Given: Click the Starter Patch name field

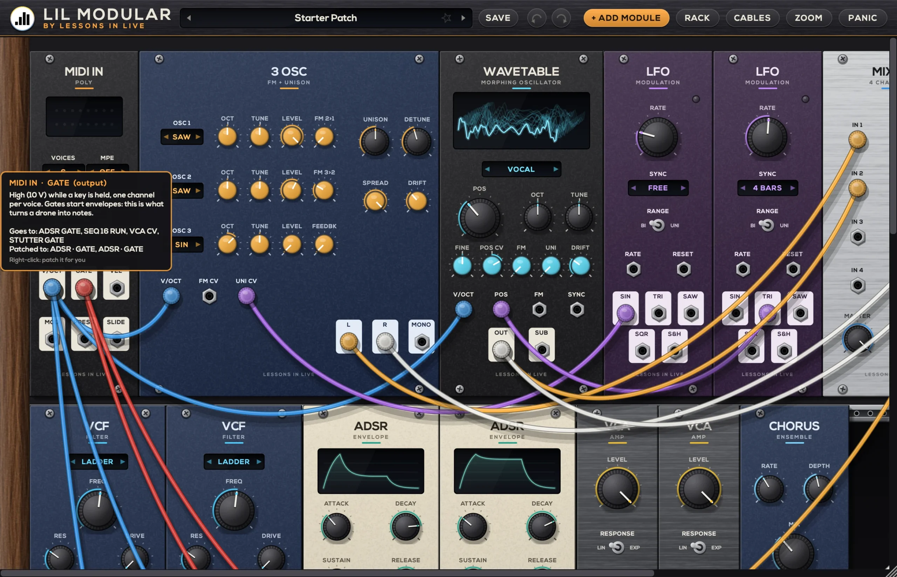Looking at the screenshot, I should click(x=326, y=18).
